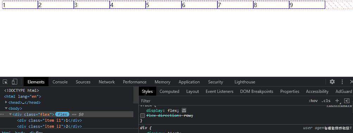
Task: Toggle element state with :hov
Action: [313, 101]
